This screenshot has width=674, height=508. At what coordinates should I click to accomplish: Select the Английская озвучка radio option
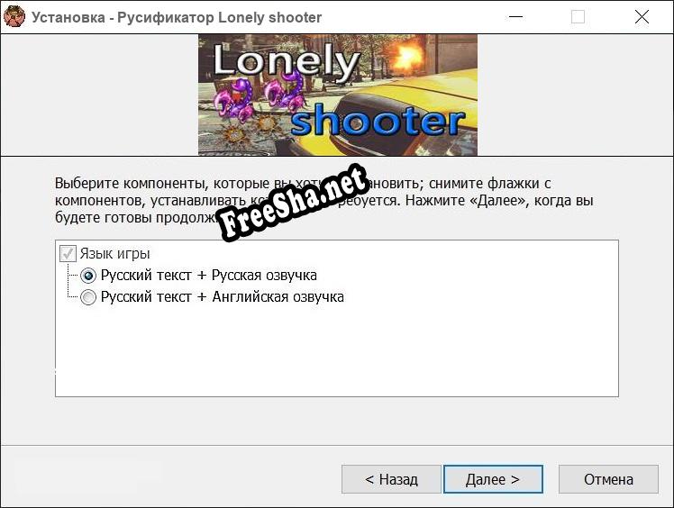88,297
